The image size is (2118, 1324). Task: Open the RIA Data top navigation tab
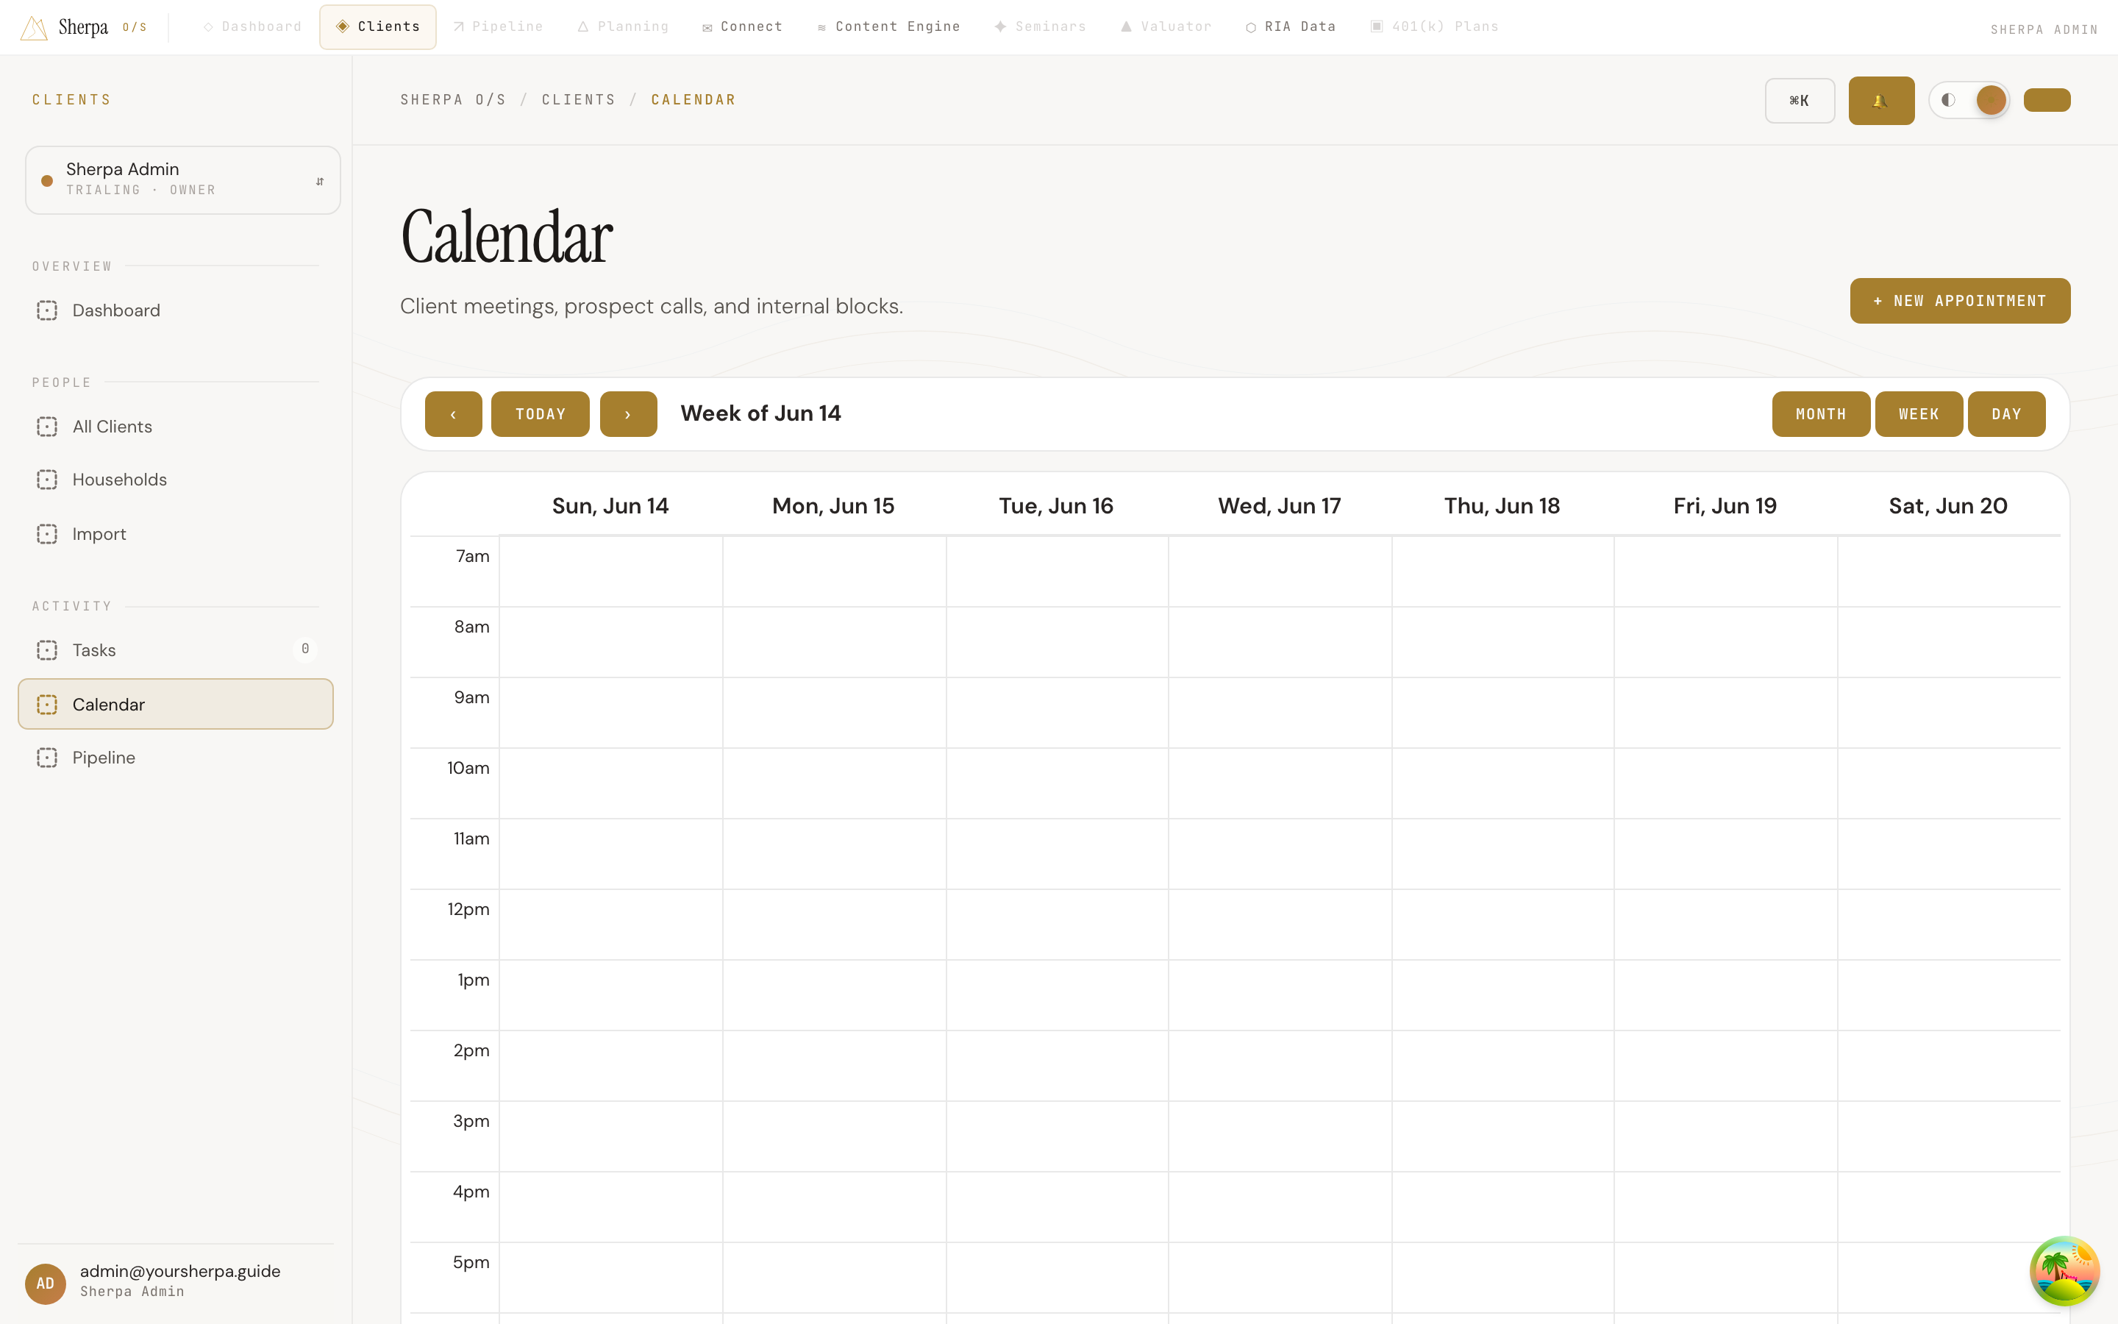[x=1290, y=27]
